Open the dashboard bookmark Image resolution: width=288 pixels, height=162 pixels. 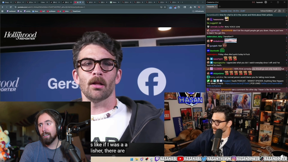coord(11,11)
